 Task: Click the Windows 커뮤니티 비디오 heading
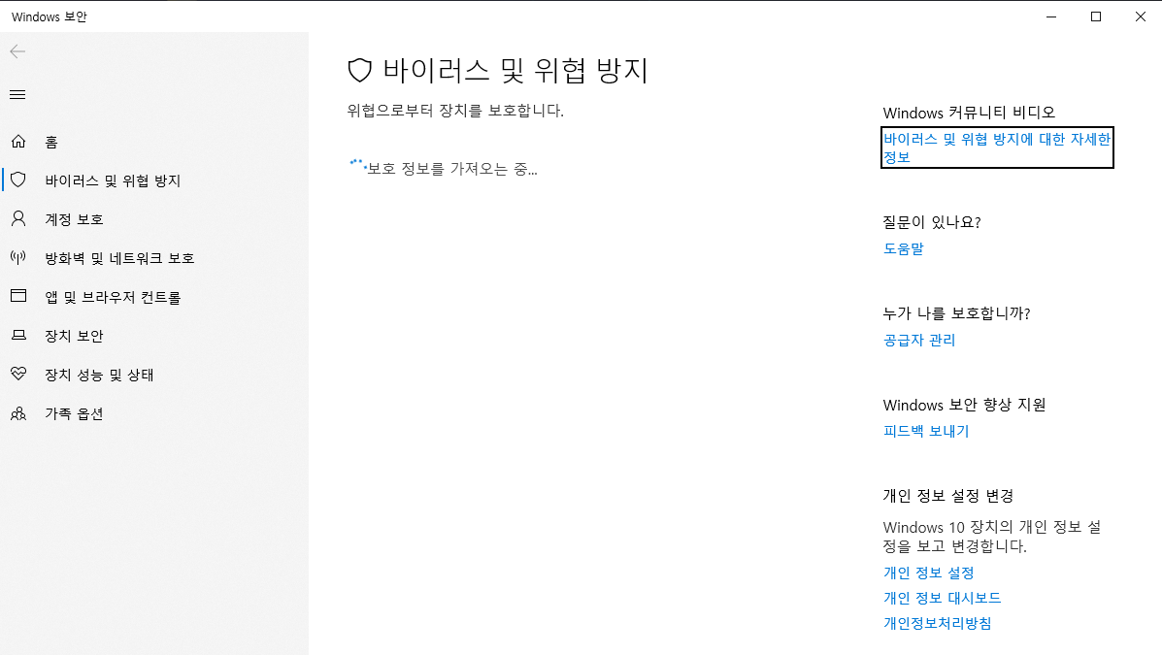(x=969, y=113)
